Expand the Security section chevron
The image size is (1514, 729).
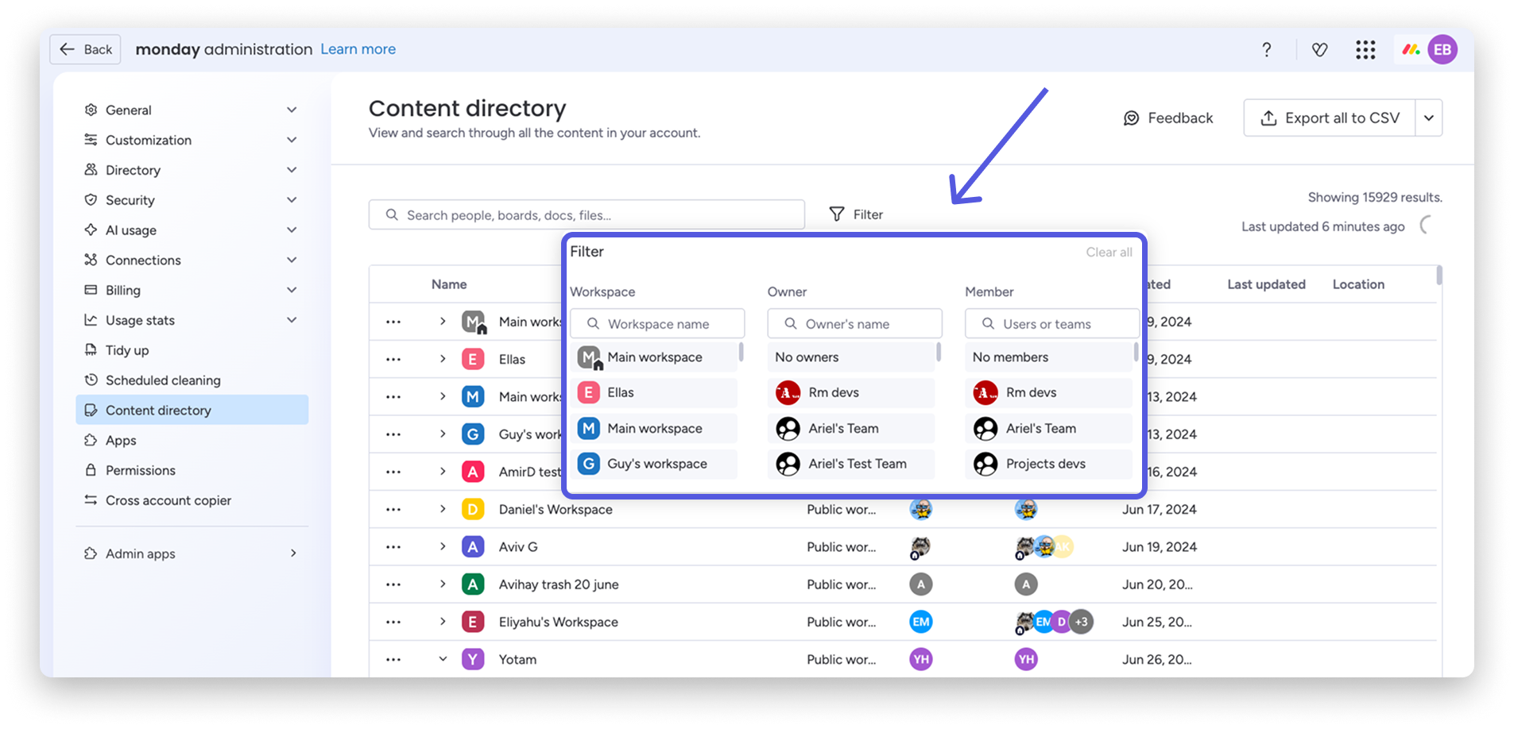[292, 200]
